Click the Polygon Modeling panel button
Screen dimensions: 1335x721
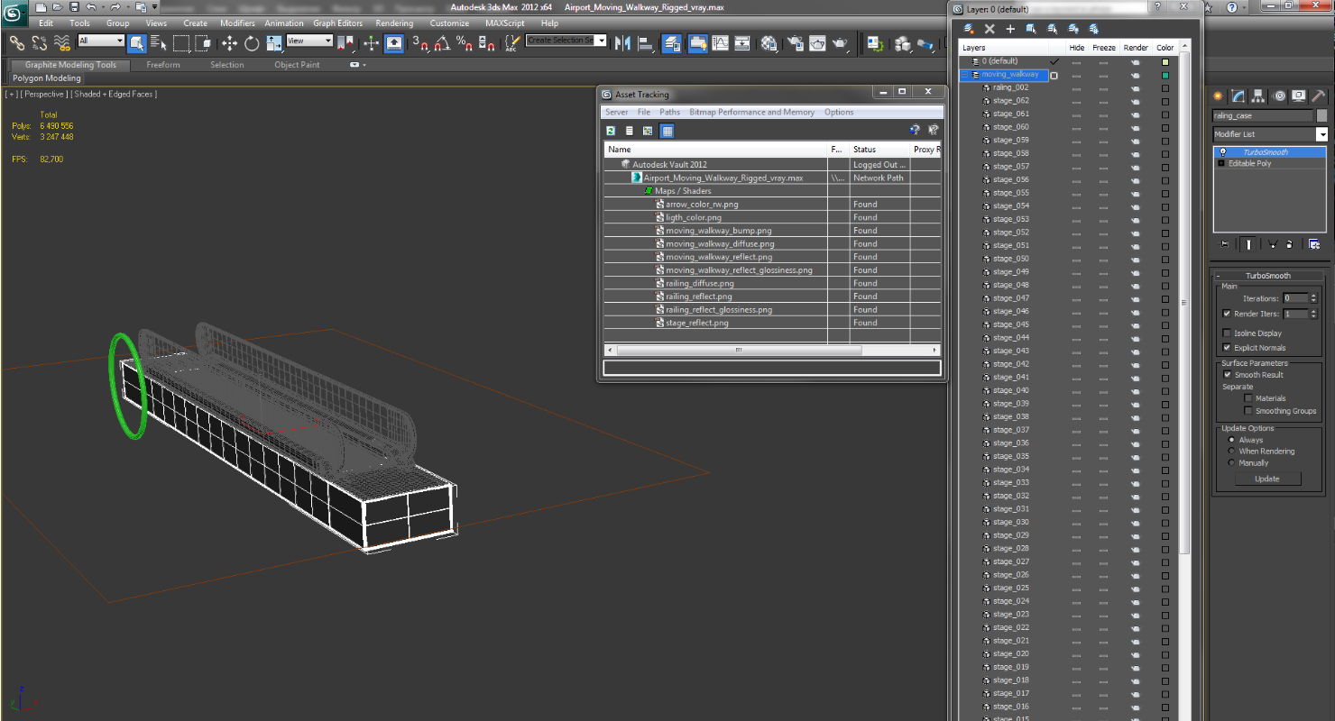click(47, 78)
